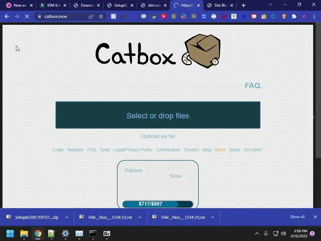The width and height of the screenshot is (321, 241).
Task: Click the $717/$897 funding progress bar
Action: [x=158, y=204]
